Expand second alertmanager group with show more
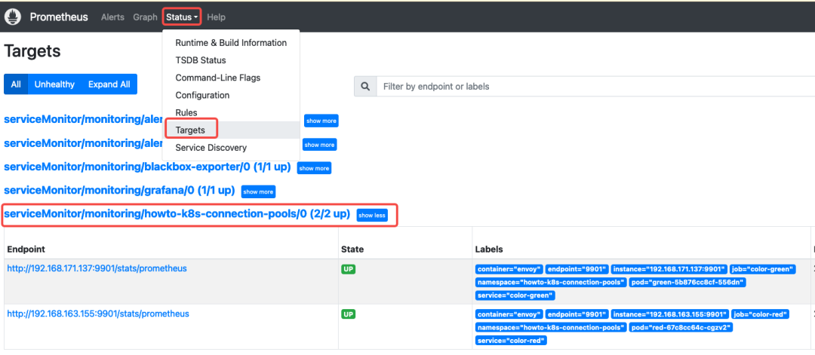The width and height of the screenshot is (815, 355). 320,145
